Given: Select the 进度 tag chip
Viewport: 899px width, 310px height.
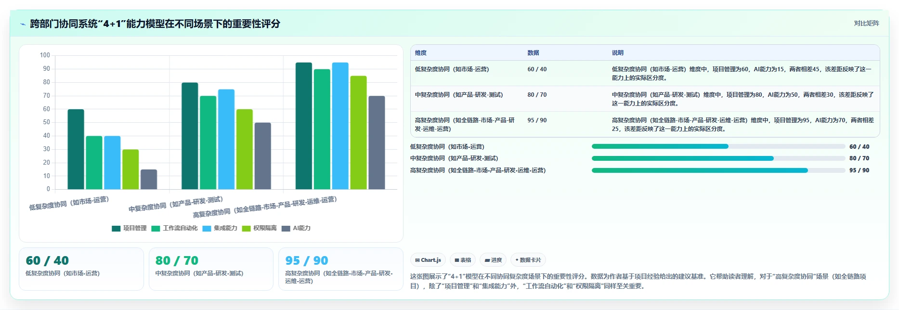Looking at the screenshot, I should pos(493,260).
